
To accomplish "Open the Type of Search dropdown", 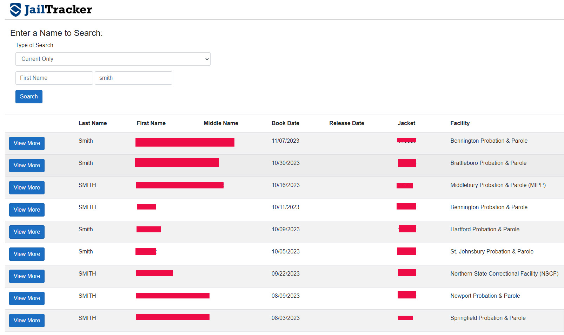I will pos(113,59).
